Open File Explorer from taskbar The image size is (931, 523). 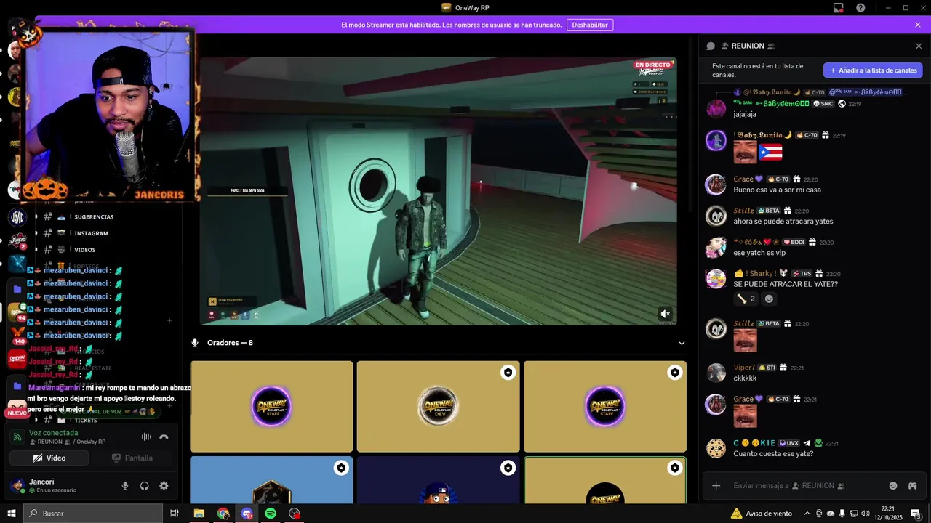(199, 514)
